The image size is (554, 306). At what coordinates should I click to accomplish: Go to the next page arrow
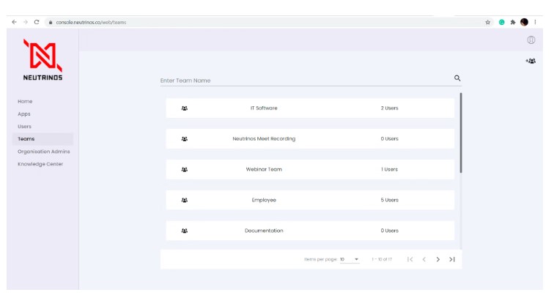(438, 259)
